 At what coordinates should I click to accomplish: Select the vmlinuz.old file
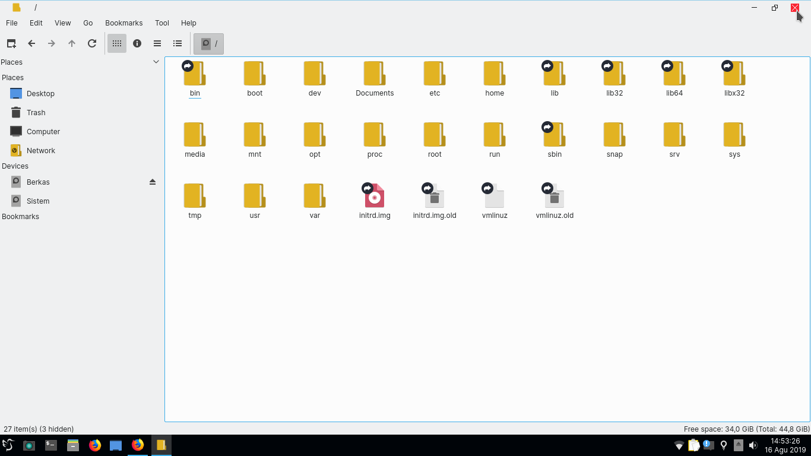555,201
